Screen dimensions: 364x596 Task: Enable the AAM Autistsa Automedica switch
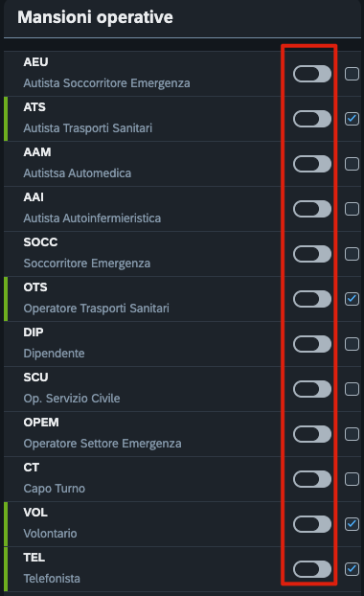tap(312, 164)
